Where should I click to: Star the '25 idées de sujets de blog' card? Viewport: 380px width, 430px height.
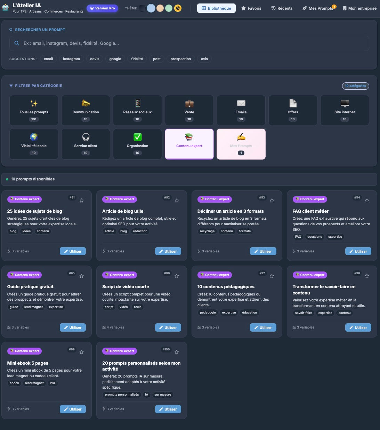[x=81, y=201]
